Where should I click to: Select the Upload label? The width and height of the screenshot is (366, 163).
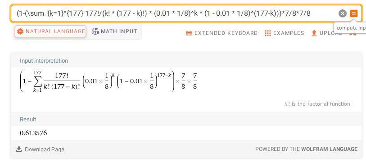click(331, 33)
